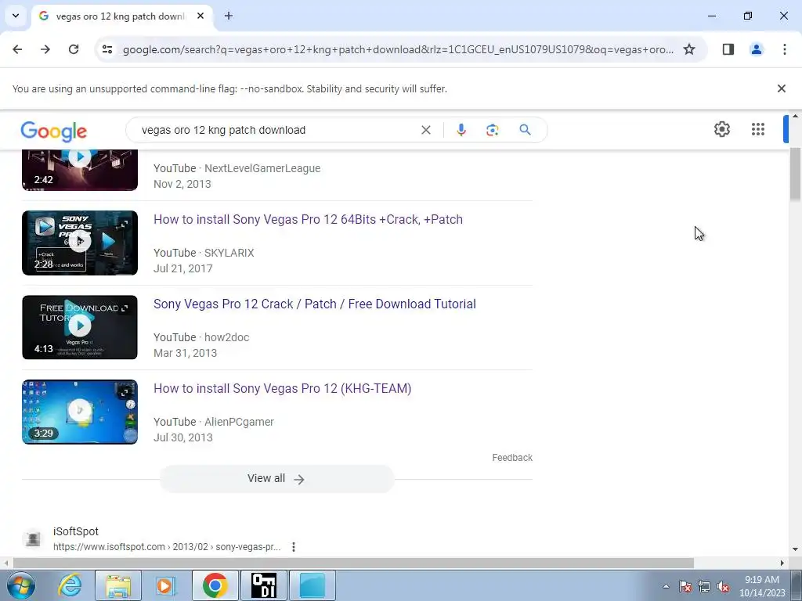802x601 pixels.
Task: Click 'YouTube · AlienPCgamer' source text
Action: pyautogui.click(x=214, y=422)
